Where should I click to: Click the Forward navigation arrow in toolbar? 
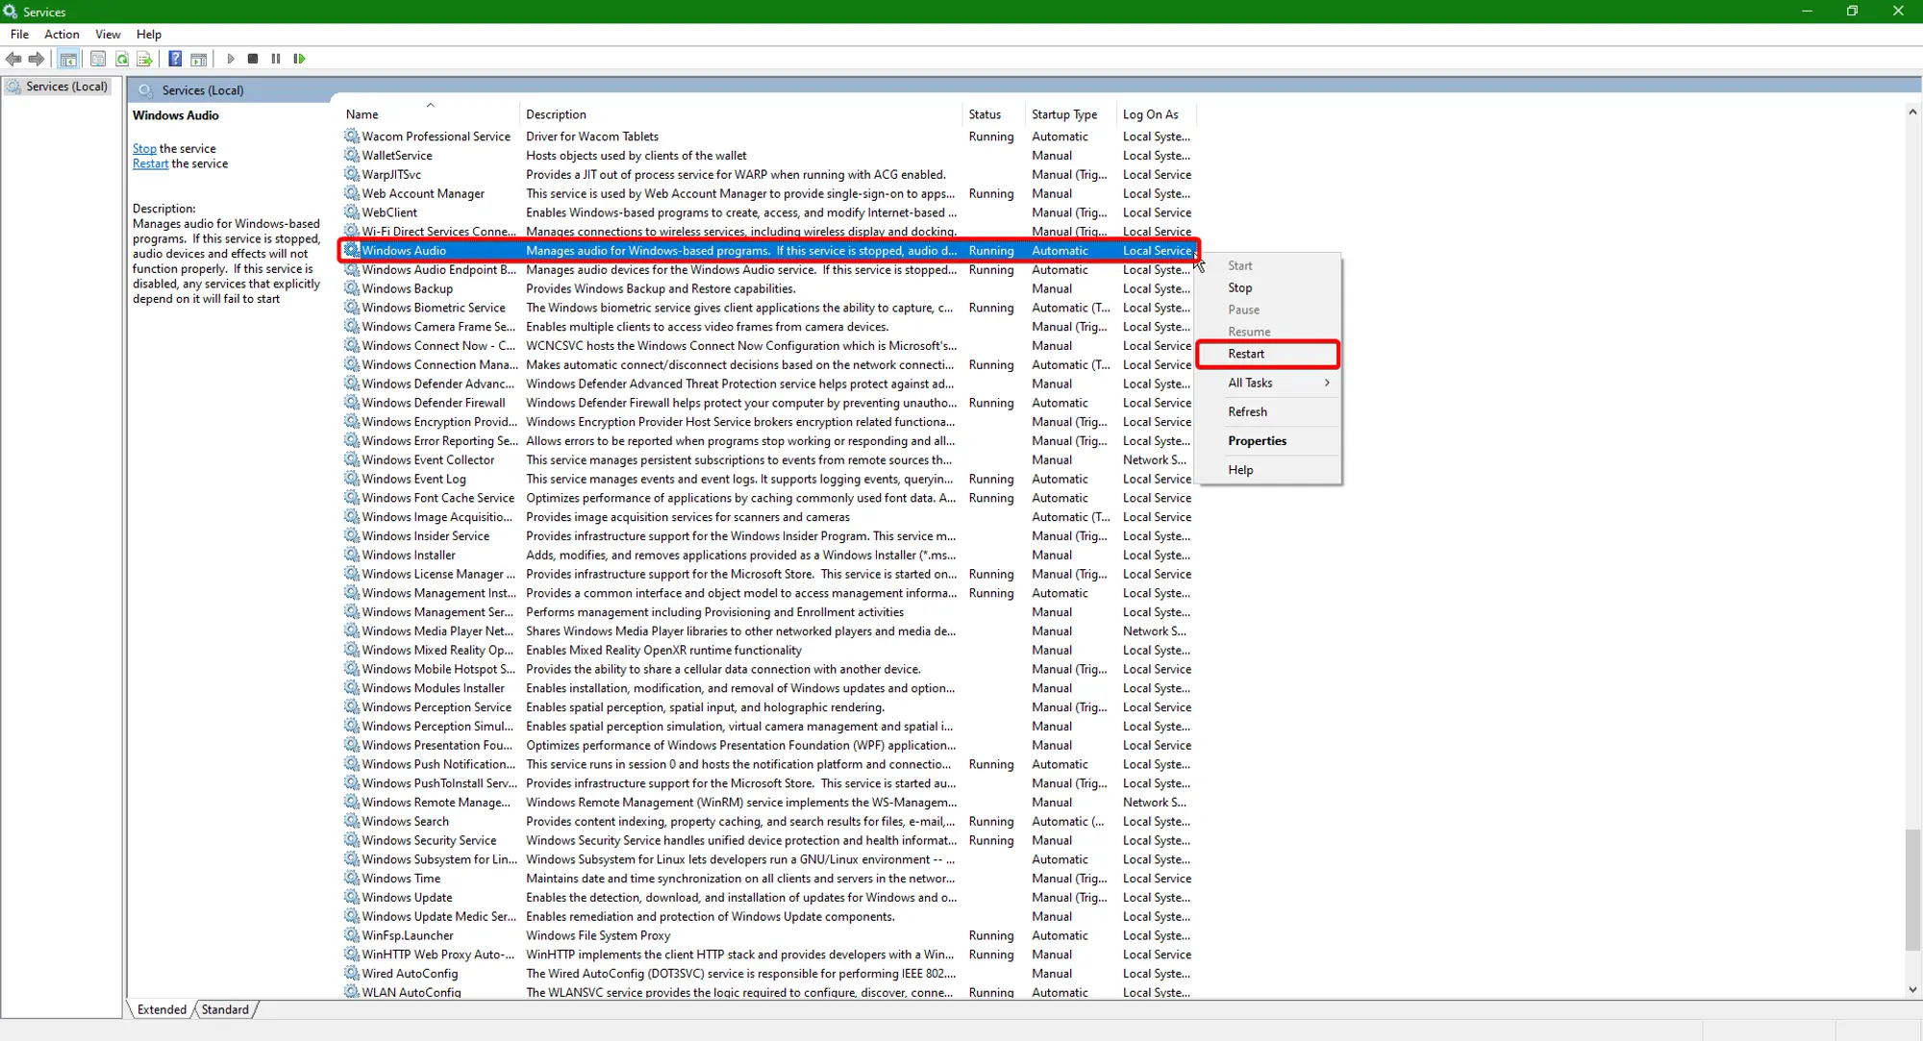click(x=37, y=59)
